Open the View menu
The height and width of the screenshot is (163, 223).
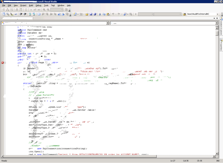[x=16, y=5]
